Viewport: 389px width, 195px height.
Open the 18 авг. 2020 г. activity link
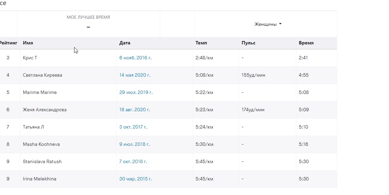[x=135, y=110]
